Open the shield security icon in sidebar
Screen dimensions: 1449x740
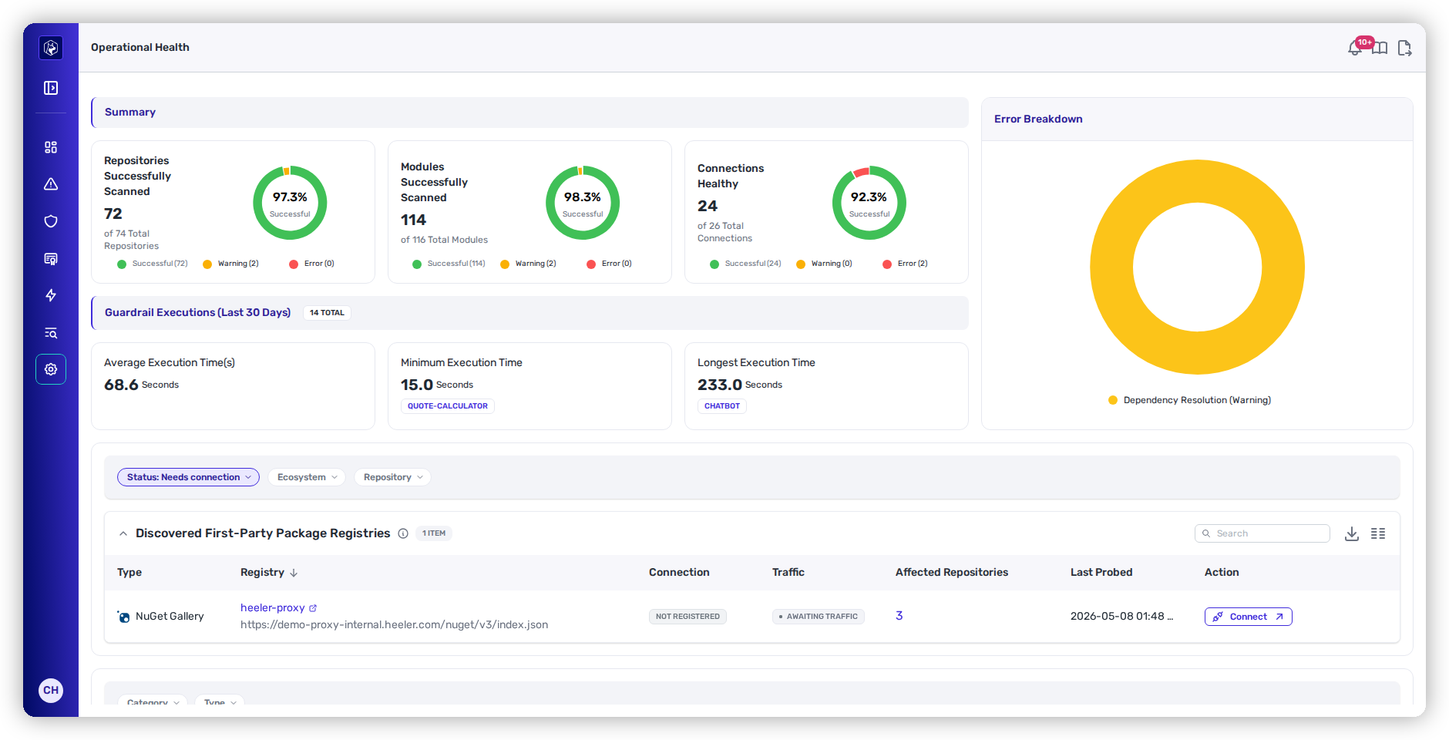pyautogui.click(x=51, y=221)
